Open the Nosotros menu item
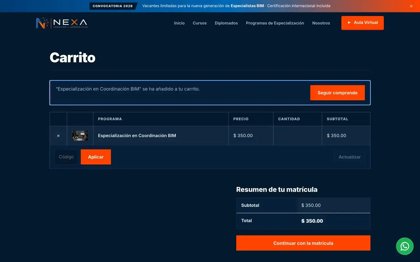Screen dimensions: 420x262 click(x=321, y=23)
